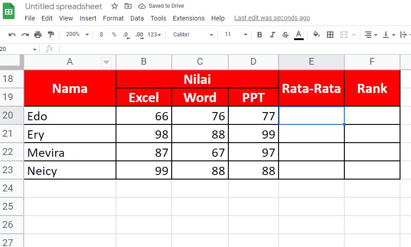Format as currency with dollar sign
The height and width of the screenshot is (247, 411).
point(101,35)
